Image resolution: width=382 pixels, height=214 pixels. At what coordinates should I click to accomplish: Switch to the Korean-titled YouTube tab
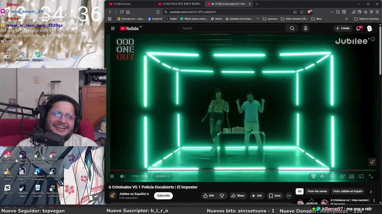[x=180, y=4]
